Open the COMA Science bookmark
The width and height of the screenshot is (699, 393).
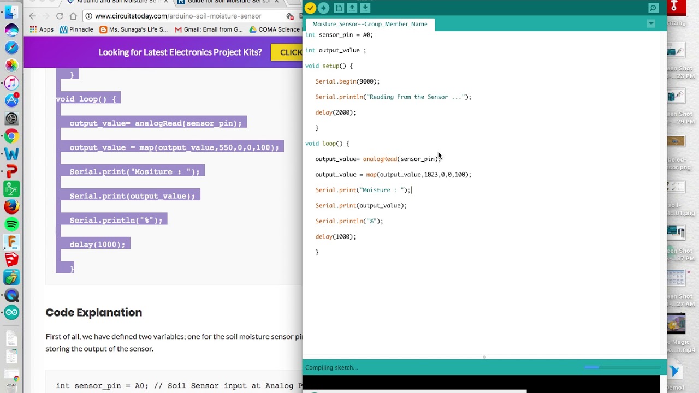[275, 29]
